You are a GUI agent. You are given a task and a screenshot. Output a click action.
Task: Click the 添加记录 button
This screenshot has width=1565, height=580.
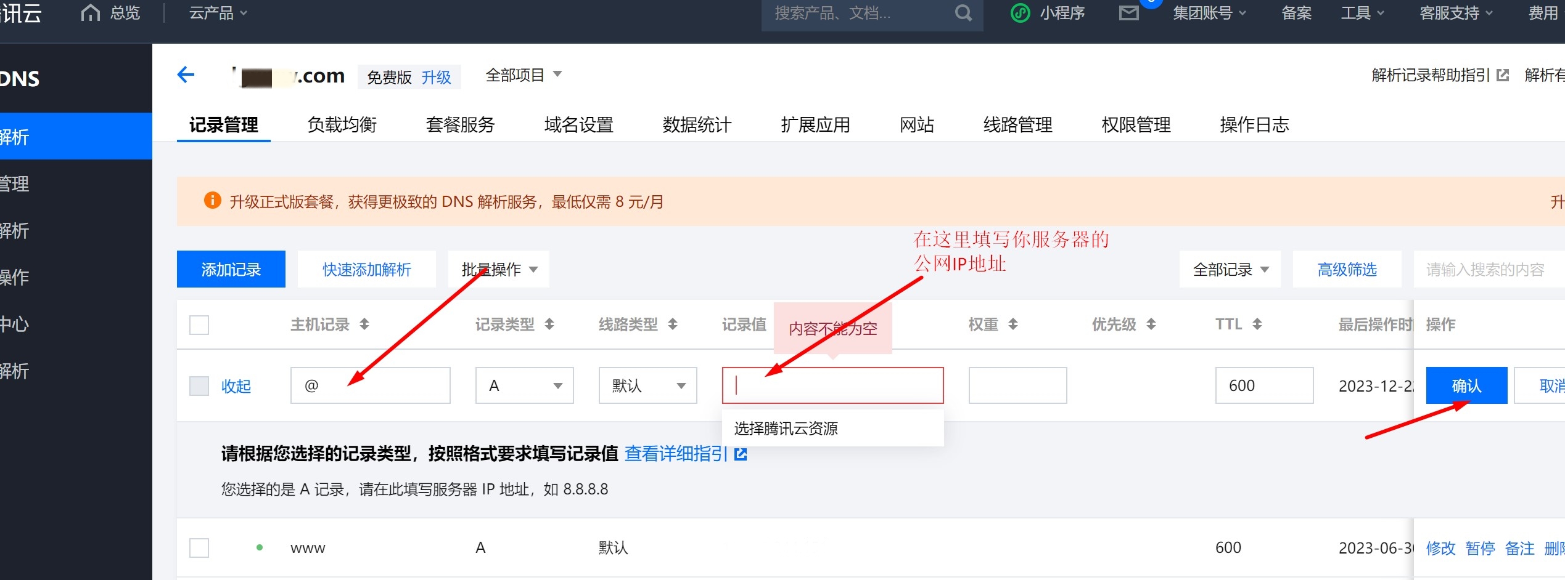(231, 270)
